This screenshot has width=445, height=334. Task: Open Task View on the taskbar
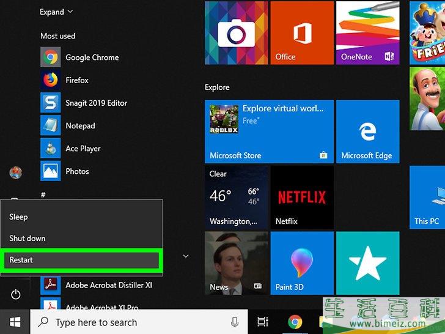[263, 322]
